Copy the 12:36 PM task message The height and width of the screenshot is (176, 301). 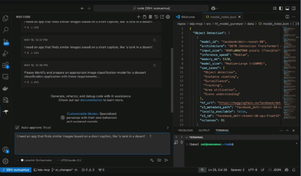155,65
